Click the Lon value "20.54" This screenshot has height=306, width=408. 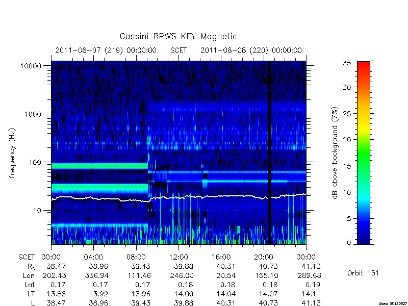pos(226,275)
